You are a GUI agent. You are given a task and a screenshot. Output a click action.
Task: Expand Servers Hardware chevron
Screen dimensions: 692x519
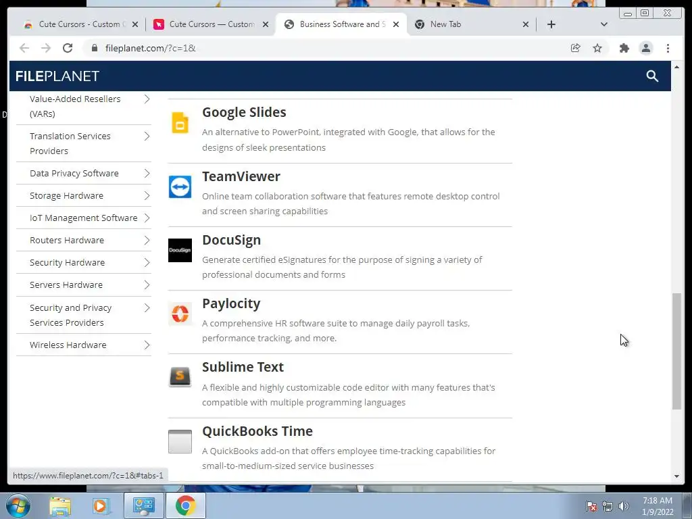[x=147, y=285]
